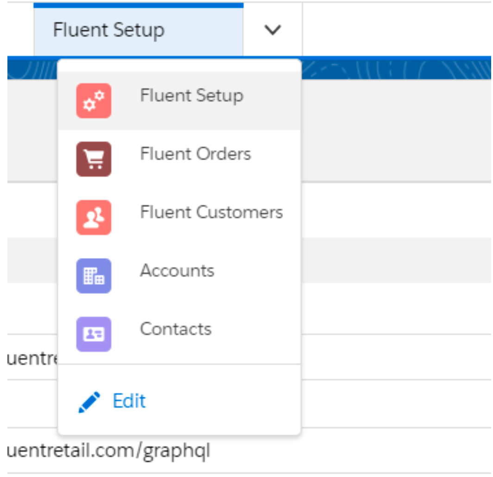Image resolution: width=493 pixels, height=477 pixels.
Task: Collapse the navigation menu with the chevron
Action: tap(272, 30)
